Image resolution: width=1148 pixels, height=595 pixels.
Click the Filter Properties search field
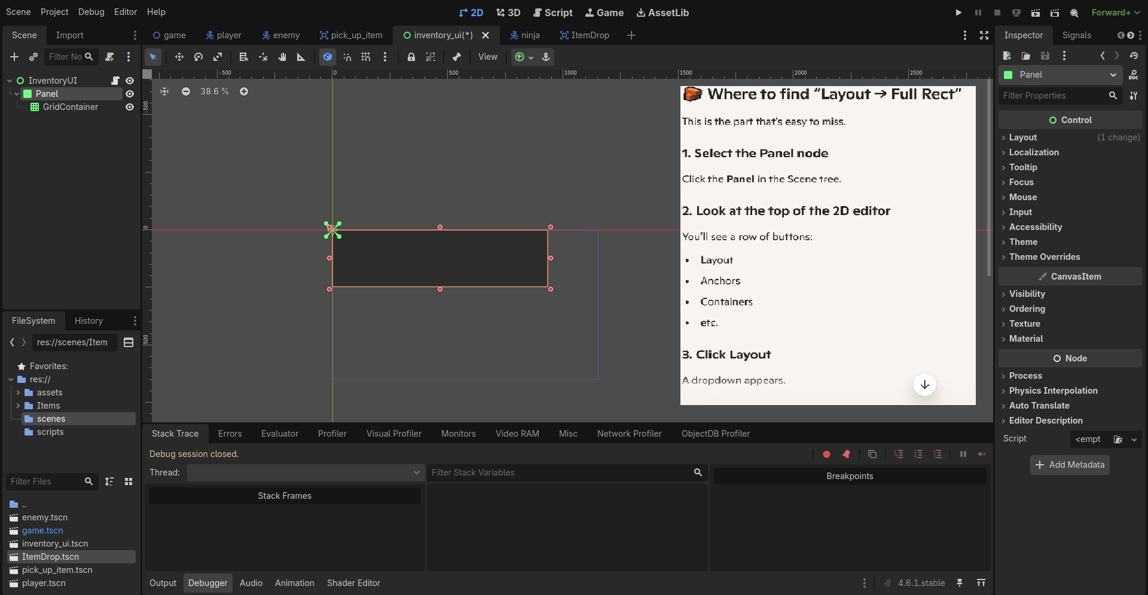[1054, 96]
